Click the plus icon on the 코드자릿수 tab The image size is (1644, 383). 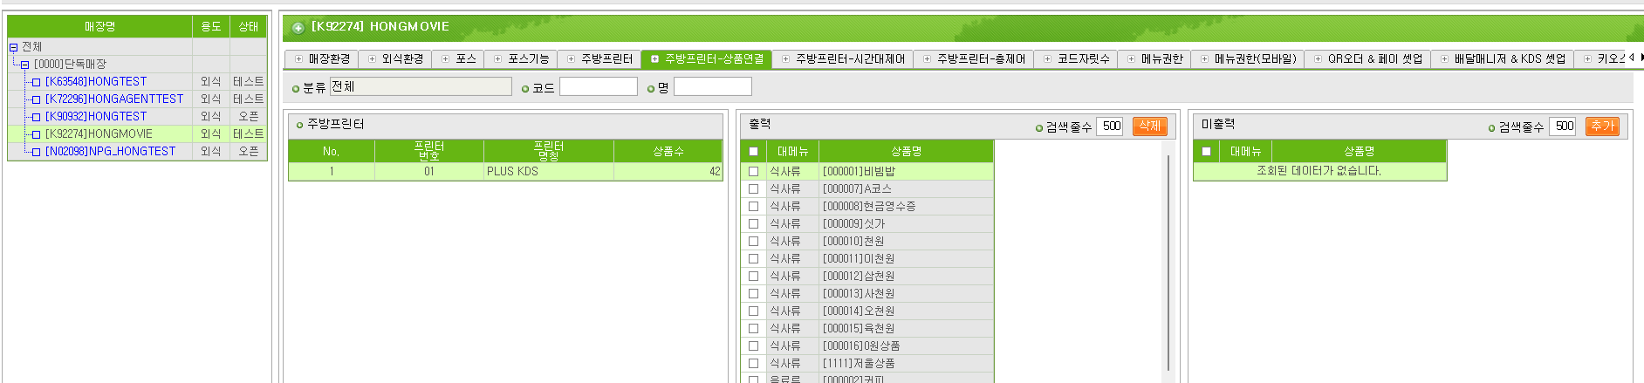point(1048,59)
